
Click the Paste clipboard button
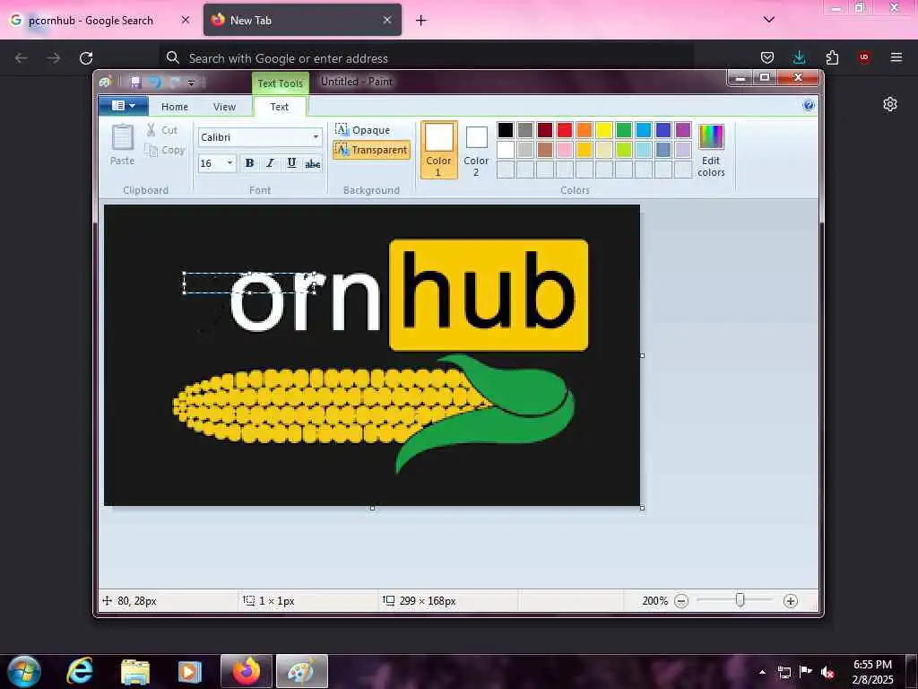click(x=122, y=144)
